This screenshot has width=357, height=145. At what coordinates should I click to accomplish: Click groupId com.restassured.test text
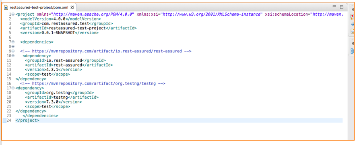(x=66, y=23)
